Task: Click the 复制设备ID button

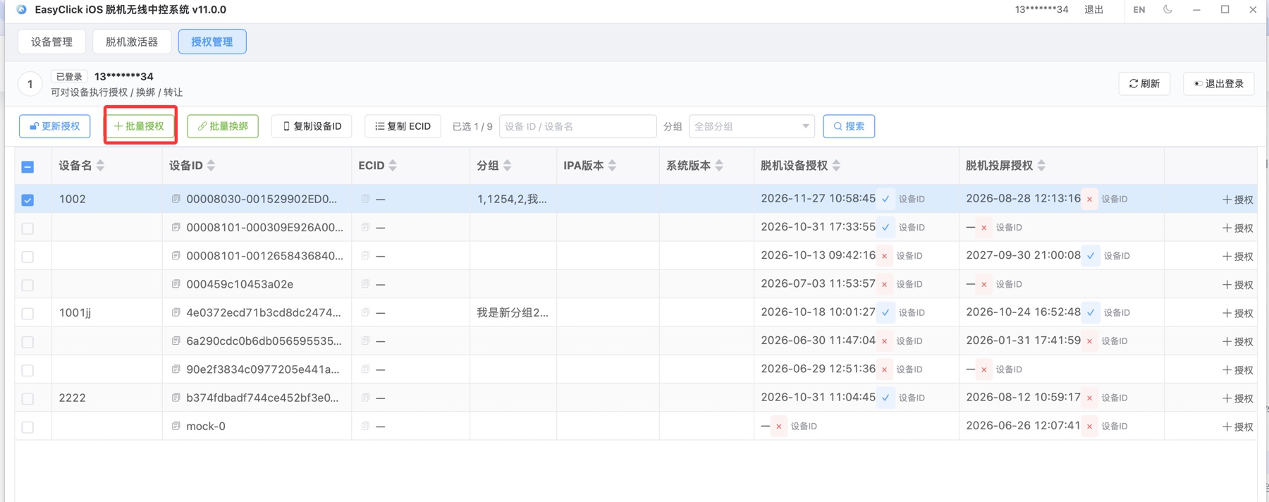Action: pos(312,126)
